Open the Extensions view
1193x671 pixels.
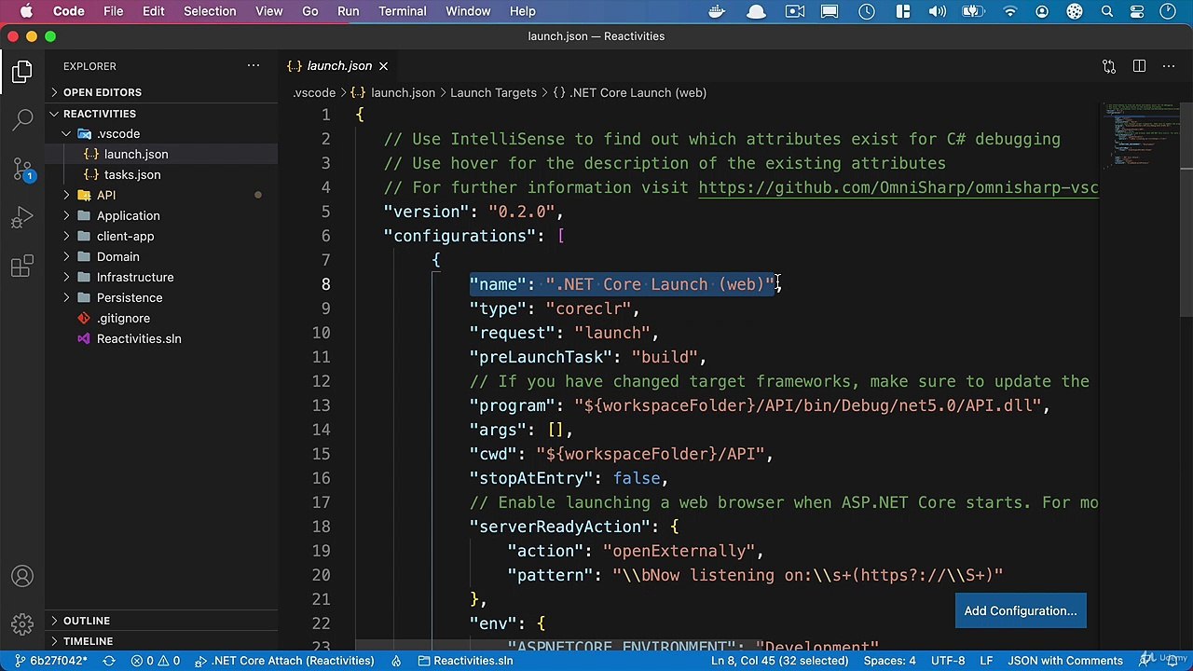click(x=22, y=267)
